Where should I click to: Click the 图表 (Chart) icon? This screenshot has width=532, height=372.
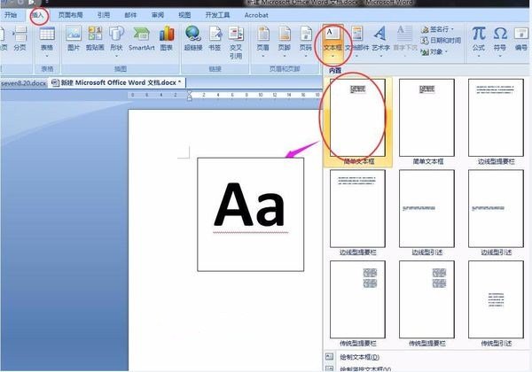click(167, 37)
